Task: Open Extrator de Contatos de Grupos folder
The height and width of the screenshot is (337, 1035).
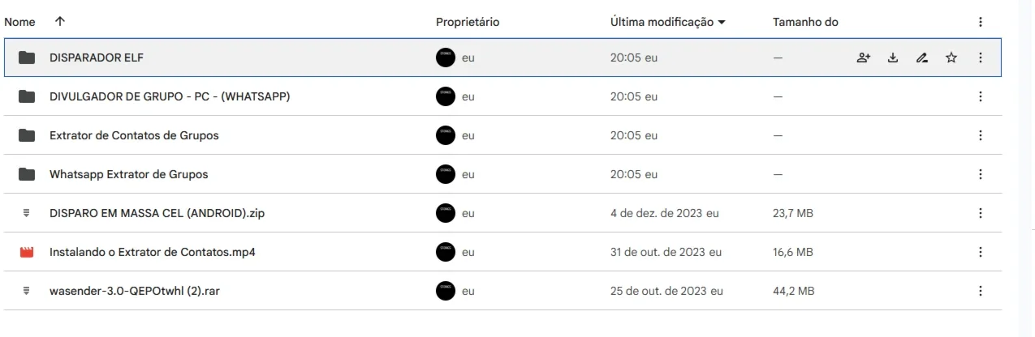Action: click(x=134, y=135)
